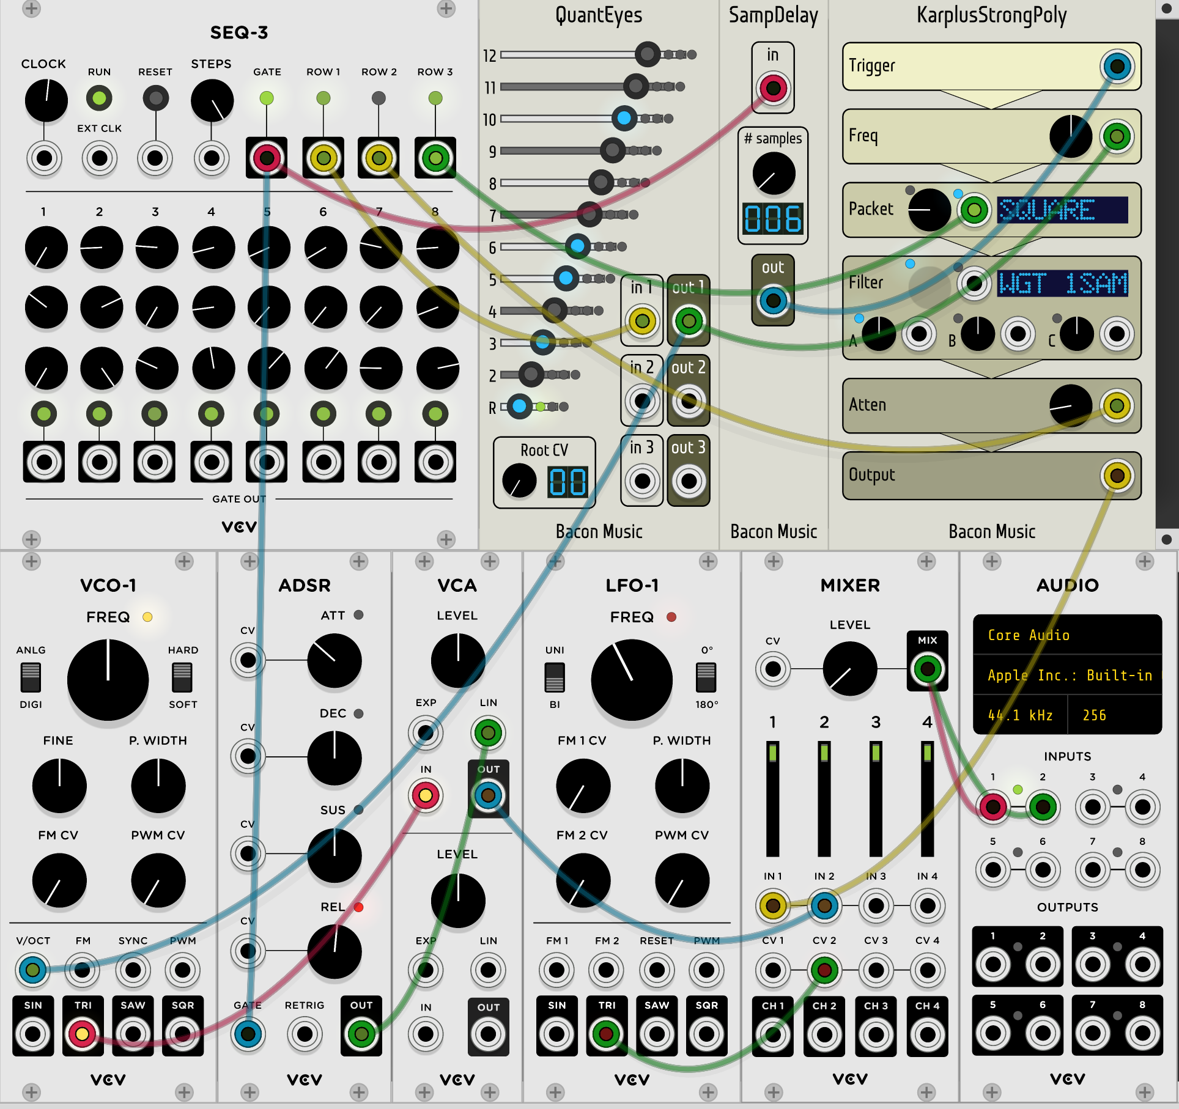Click the QuantEyes R slider handle

coord(520,406)
